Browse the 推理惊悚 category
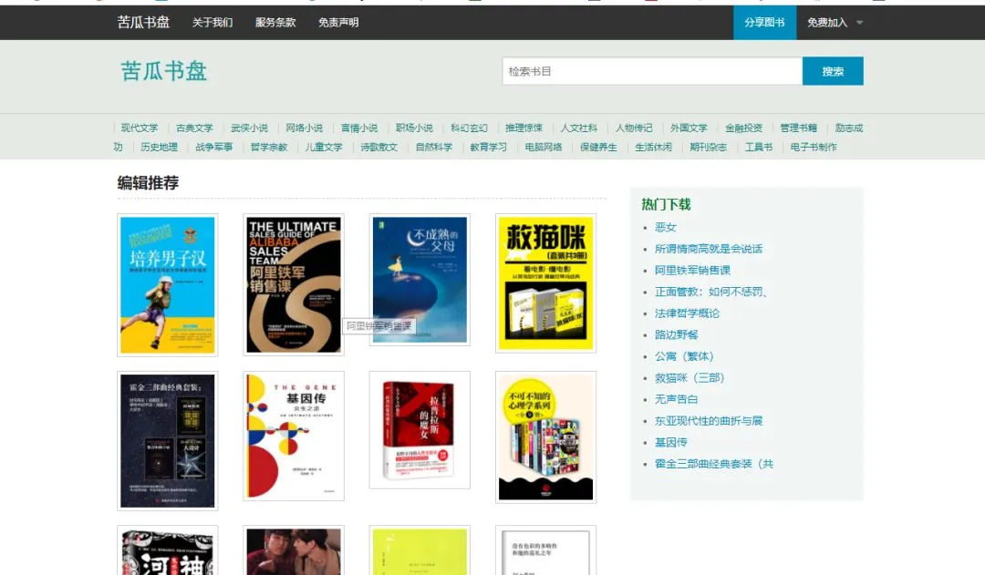This screenshot has height=575, width=985. tap(524, 128)
